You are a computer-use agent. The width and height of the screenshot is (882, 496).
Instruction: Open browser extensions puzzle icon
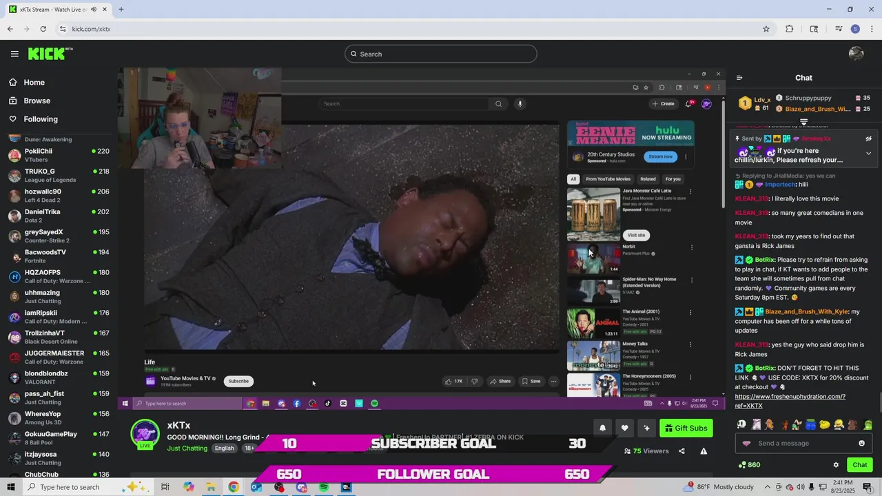coord(790,29)
